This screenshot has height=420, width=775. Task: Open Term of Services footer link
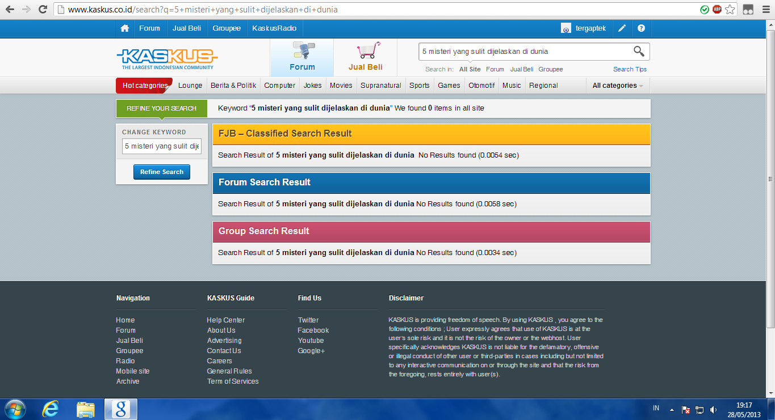[233, 381]
